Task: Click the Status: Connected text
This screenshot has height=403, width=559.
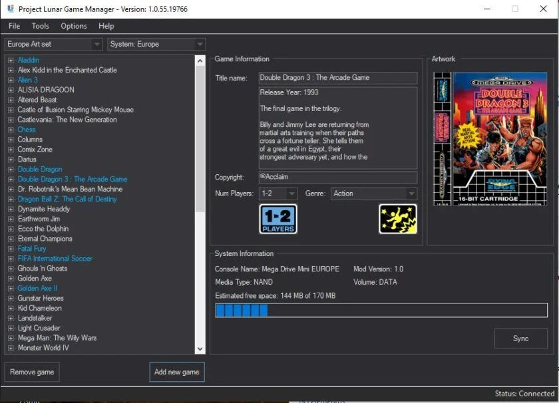Action: click(x=524, y=394)
